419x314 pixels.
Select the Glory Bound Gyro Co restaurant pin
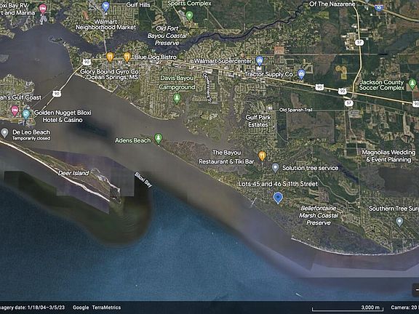coord(110,57)
